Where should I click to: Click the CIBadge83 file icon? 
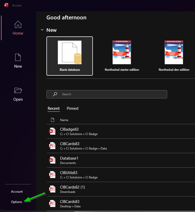click(52, 131)
